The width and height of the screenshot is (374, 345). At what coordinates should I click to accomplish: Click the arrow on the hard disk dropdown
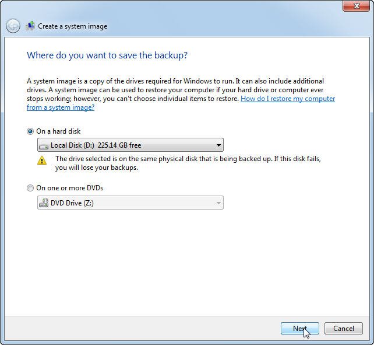pos(218,145)
